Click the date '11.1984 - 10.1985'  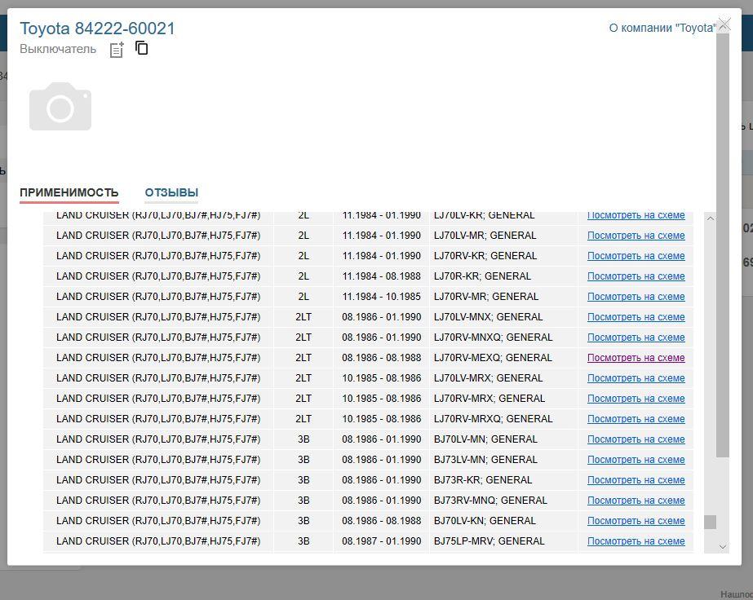click(x=381, y=297)
